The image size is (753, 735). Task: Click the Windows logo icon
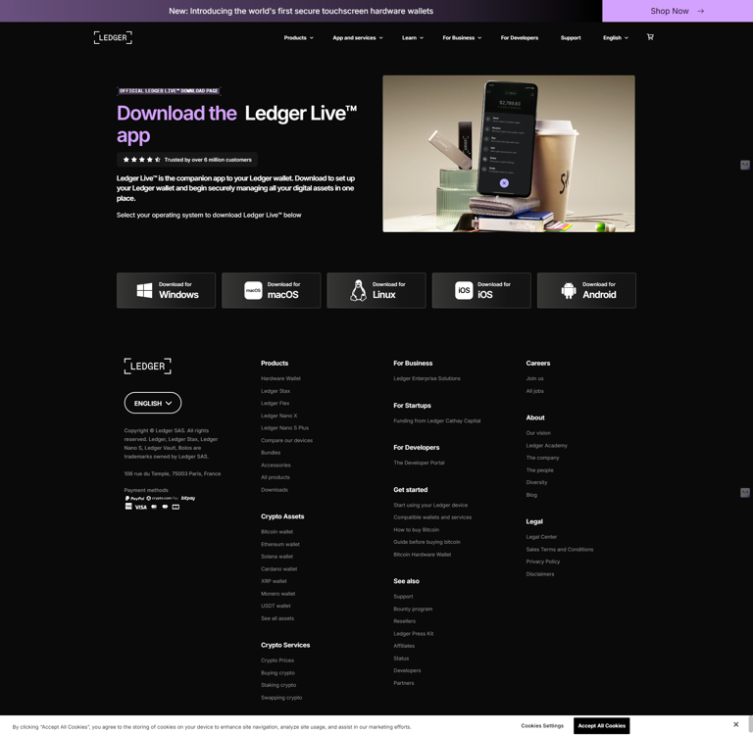pos(144,290)
